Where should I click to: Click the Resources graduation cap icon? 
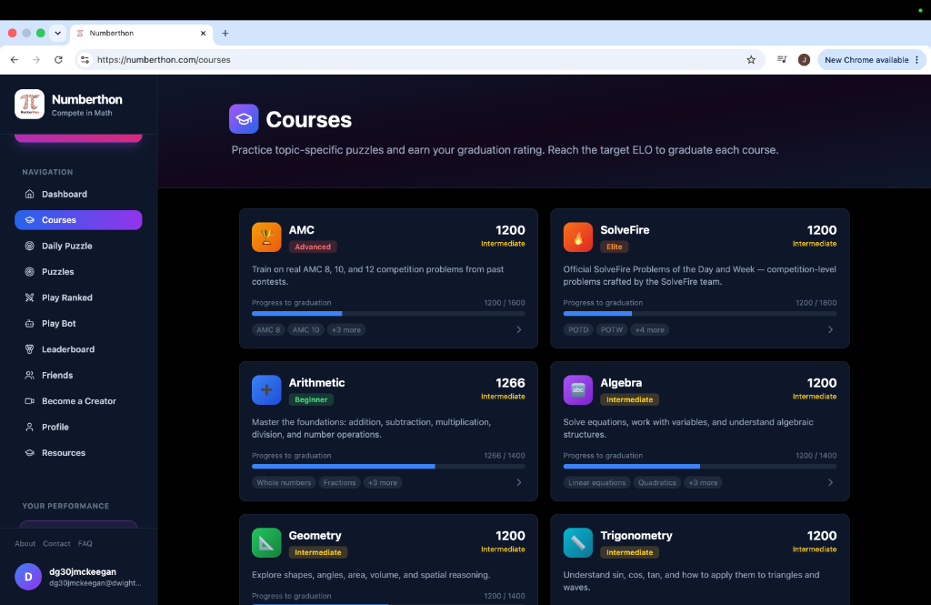click(x=29, y=453)
